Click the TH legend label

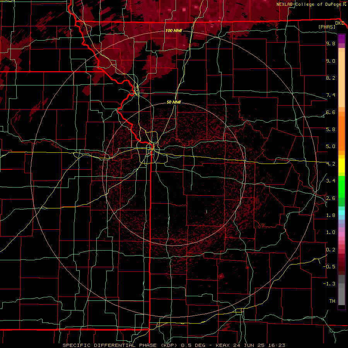pyautogui.click(x=332, y=301)
